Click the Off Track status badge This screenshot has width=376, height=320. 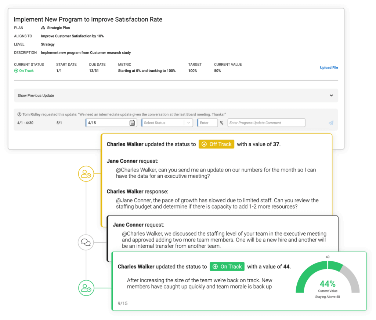216,144
